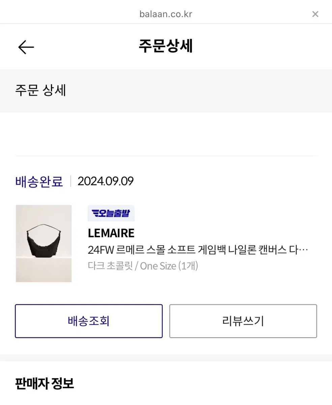Screen dimensions: 332x405
Task: Write a review with 리뷰쓰기 button
Action: click(243, 321)
